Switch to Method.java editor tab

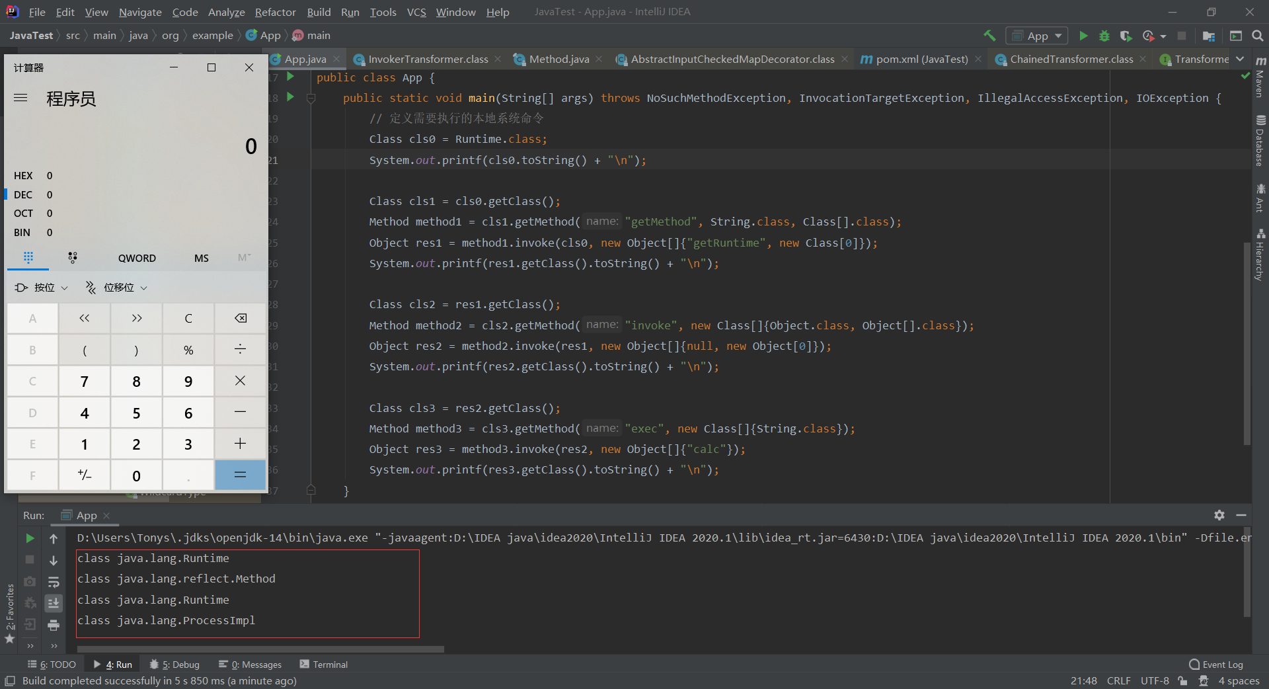coord(559,59)
